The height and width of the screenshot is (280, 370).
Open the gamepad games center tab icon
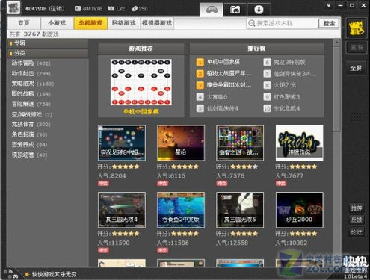click(212, 10)
